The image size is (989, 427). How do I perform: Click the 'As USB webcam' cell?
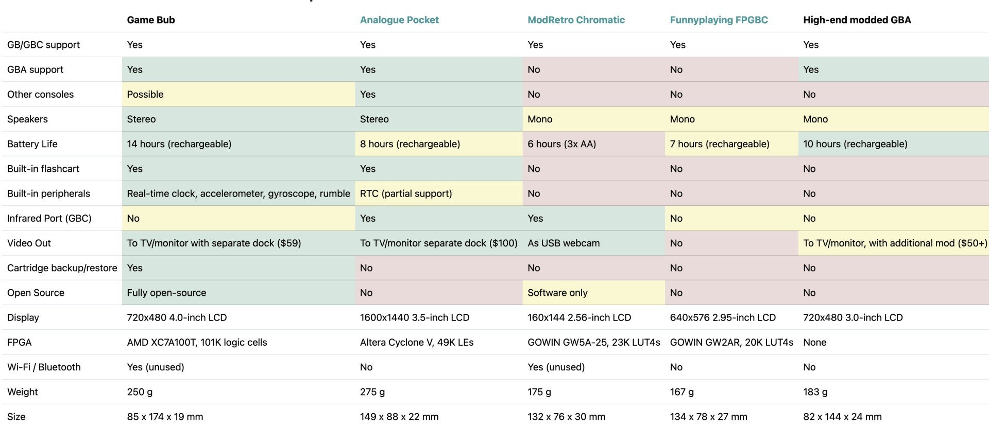tap(593, 243)
